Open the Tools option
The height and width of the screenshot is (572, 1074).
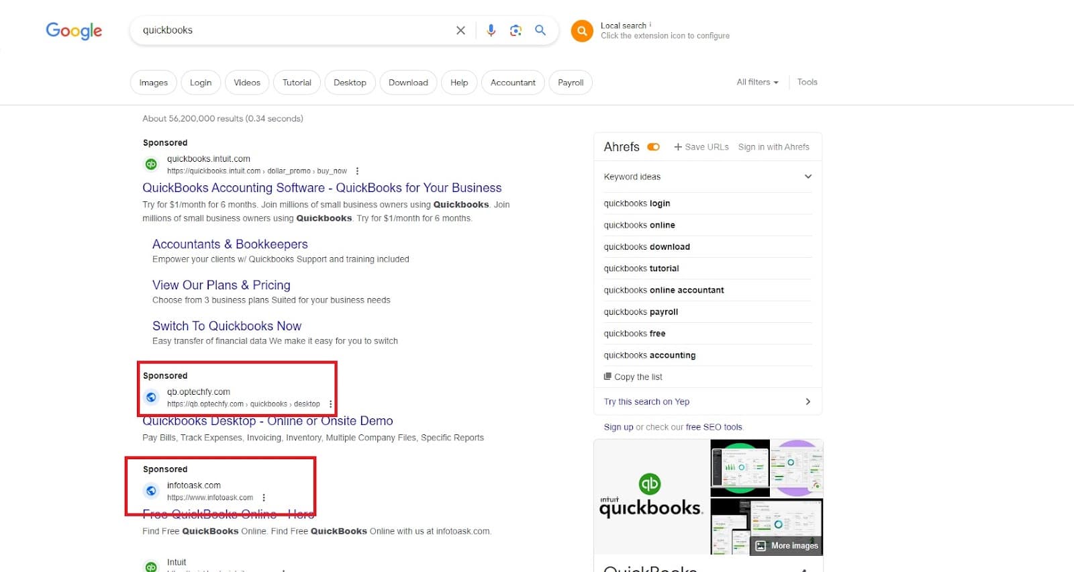(x=807, y=82)
